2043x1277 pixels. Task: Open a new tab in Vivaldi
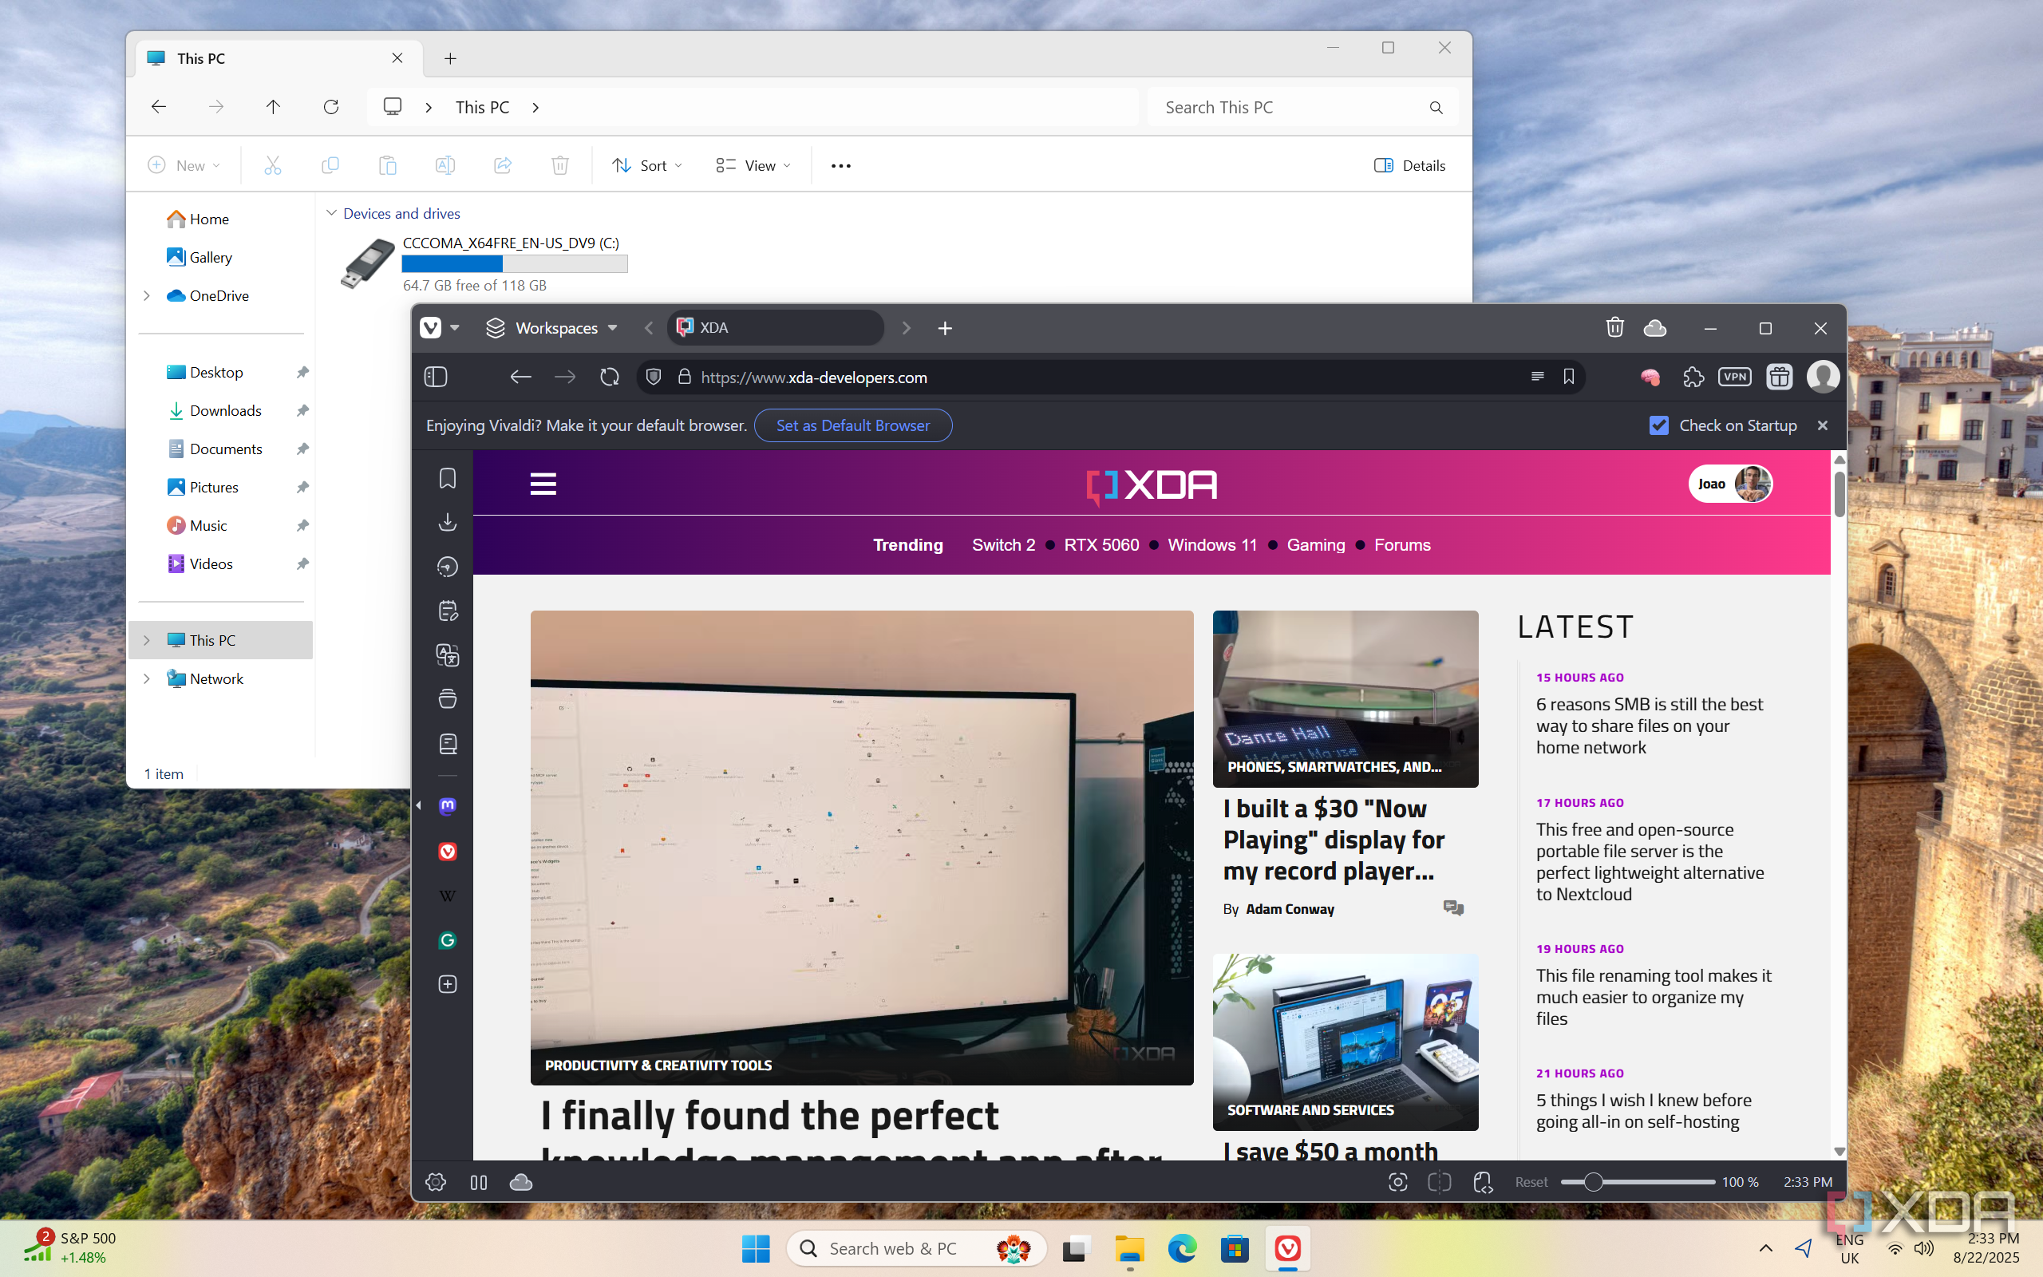click(945, 328)
